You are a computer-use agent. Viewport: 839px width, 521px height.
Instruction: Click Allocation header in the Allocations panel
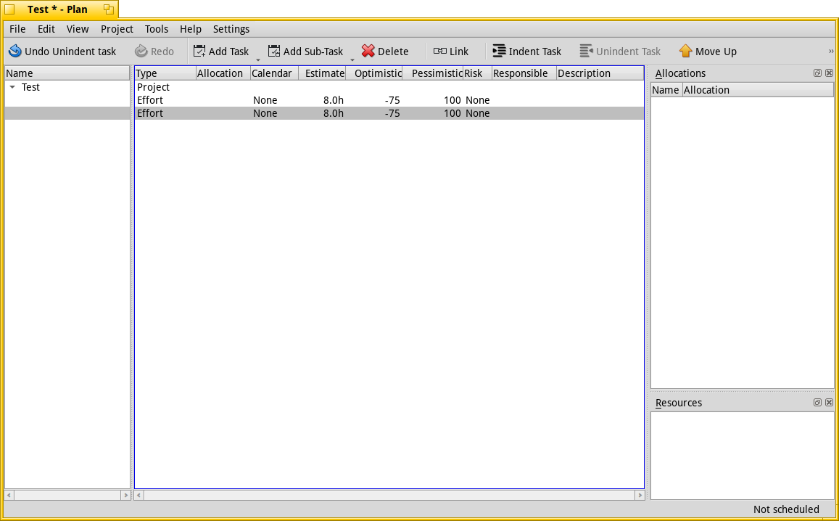tap(759, 90)
